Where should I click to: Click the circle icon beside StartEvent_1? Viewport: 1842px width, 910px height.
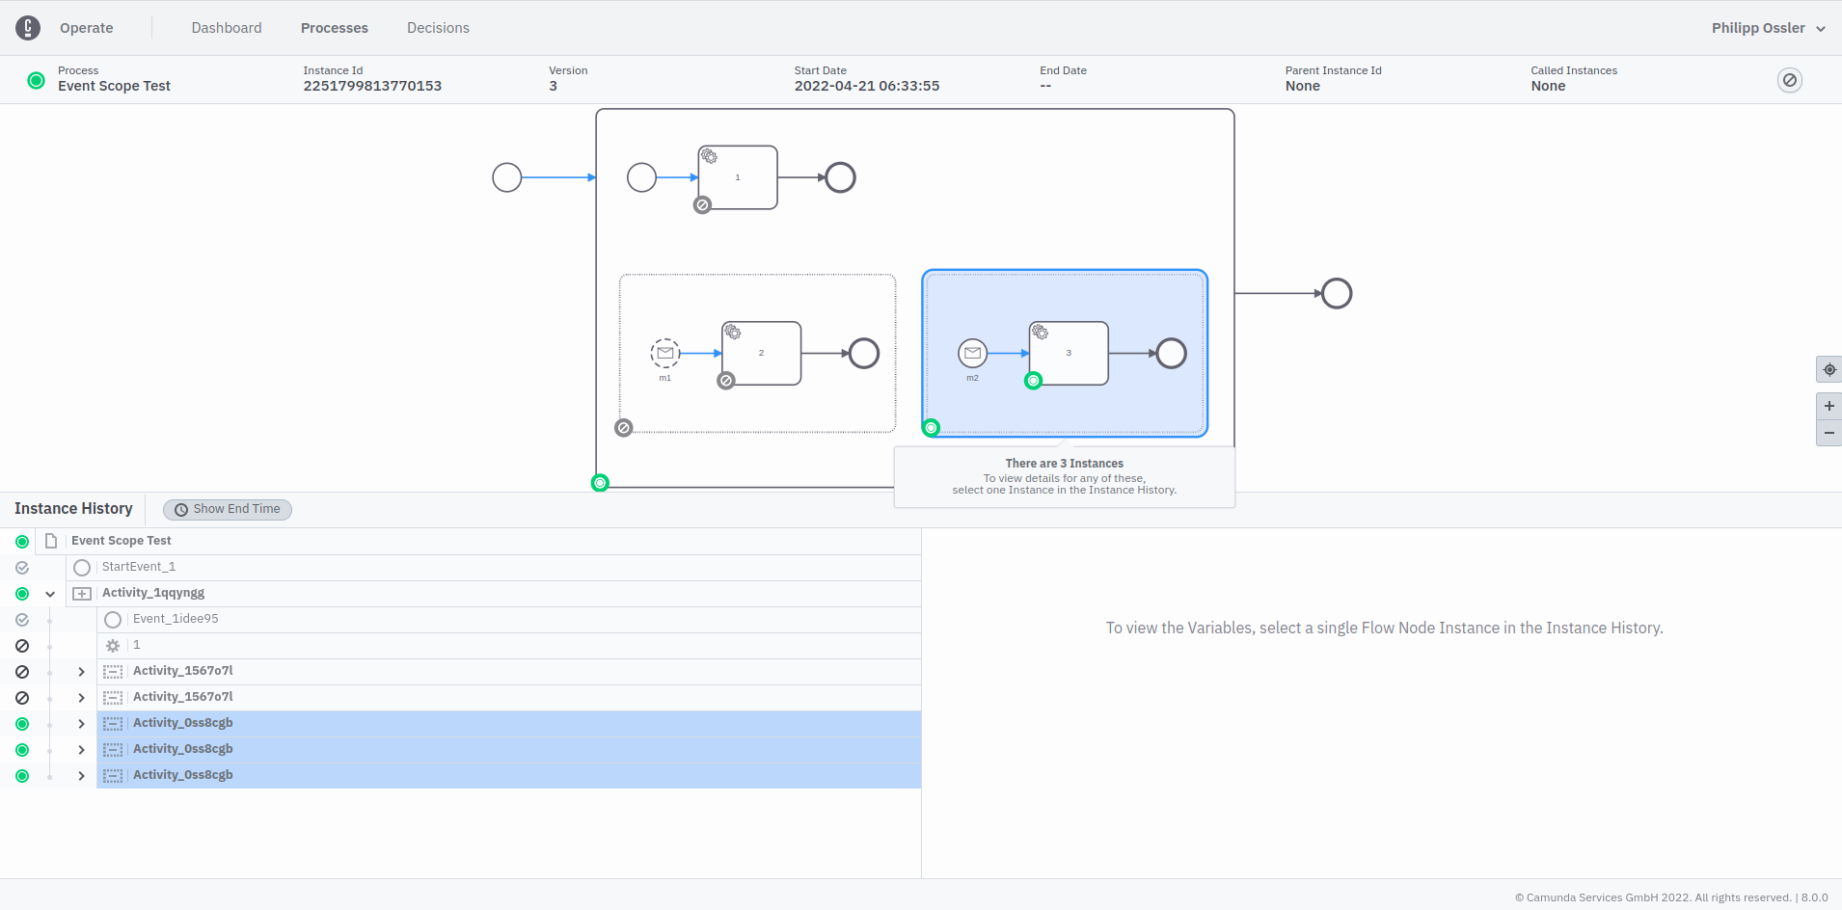82,567
